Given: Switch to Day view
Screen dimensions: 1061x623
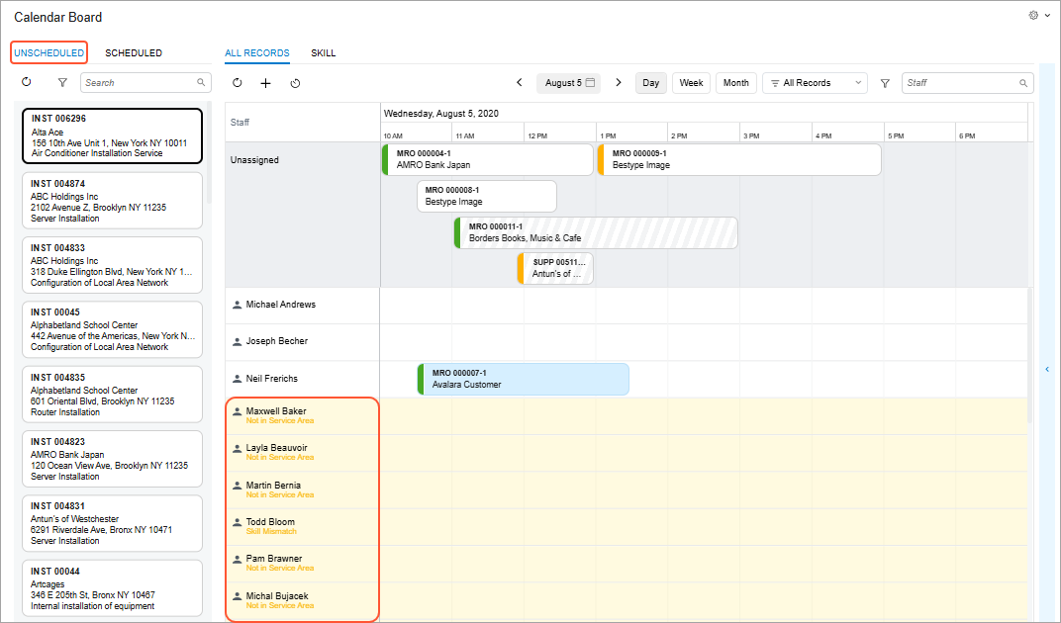Looking at the screenshot, I should [650, 83].
